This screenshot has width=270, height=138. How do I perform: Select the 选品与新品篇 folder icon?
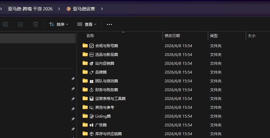[x=85, y=54]
